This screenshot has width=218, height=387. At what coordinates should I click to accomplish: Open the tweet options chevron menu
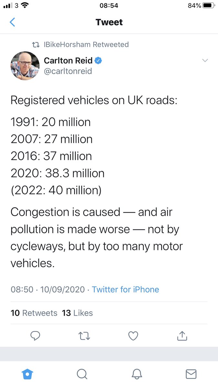pos(205,60)
